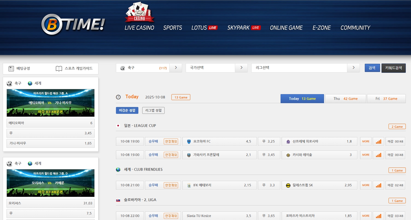Expand the 축구 sport dropdown arrow
The width and height of the screenshot is (411, 220).
click(x=176, y=68)
